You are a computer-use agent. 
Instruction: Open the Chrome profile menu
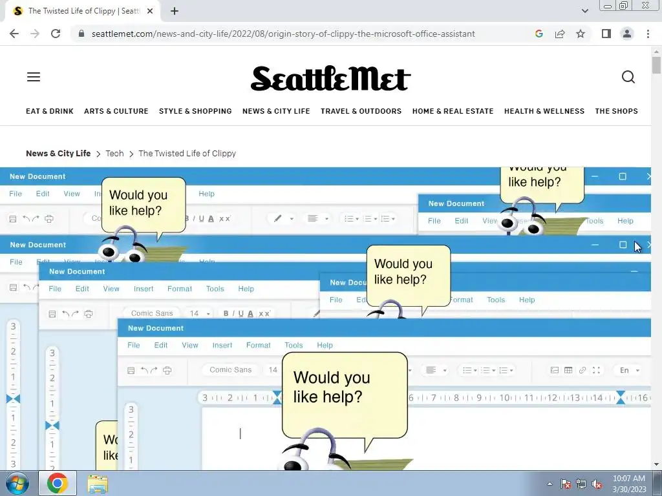pyautogui.click(x=627, y=34)
